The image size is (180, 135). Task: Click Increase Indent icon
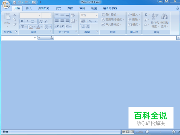click(62, 27)
